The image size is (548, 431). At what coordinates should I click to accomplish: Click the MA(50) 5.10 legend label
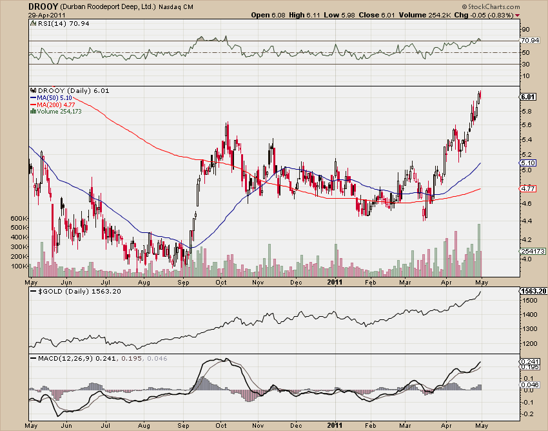coord(55,98)
